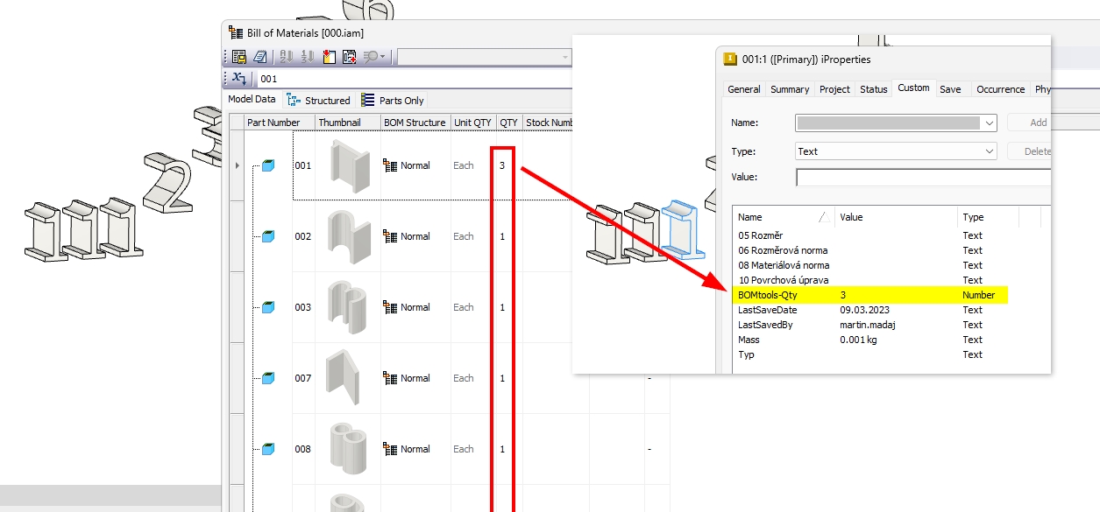Click the Sort Items toolbar icon
The height and width of the screenshot is (512, 1100).
point(287,57)
